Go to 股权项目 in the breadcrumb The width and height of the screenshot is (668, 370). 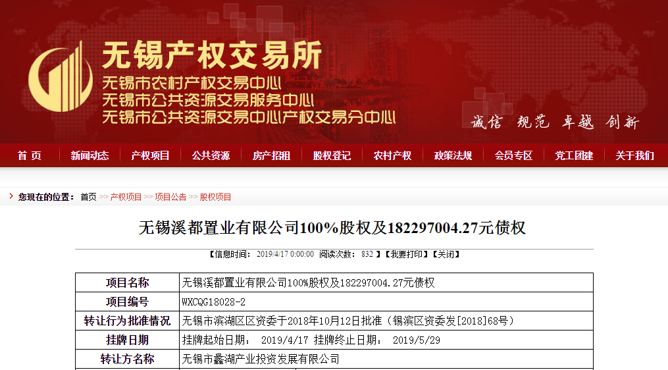[x=216, y=197]
